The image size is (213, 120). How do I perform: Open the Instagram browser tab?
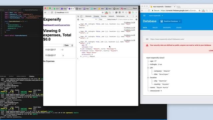tap(123, 9)
